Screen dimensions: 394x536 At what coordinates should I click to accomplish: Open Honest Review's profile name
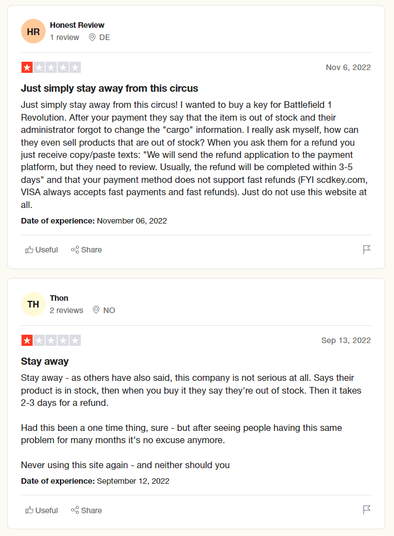(x=77, y=25)
